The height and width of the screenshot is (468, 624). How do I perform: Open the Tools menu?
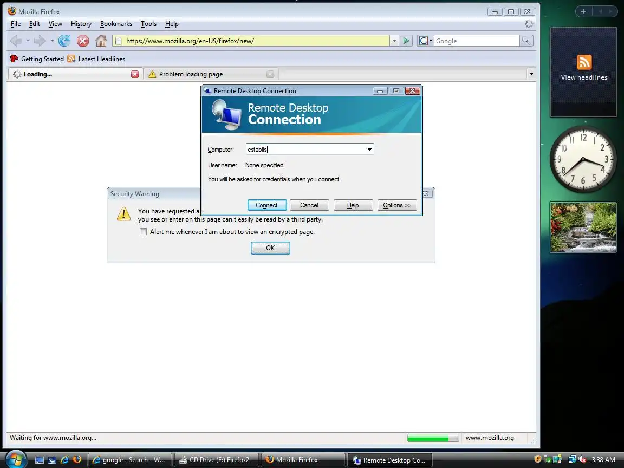pyautogui.click(x=148, y=24)
